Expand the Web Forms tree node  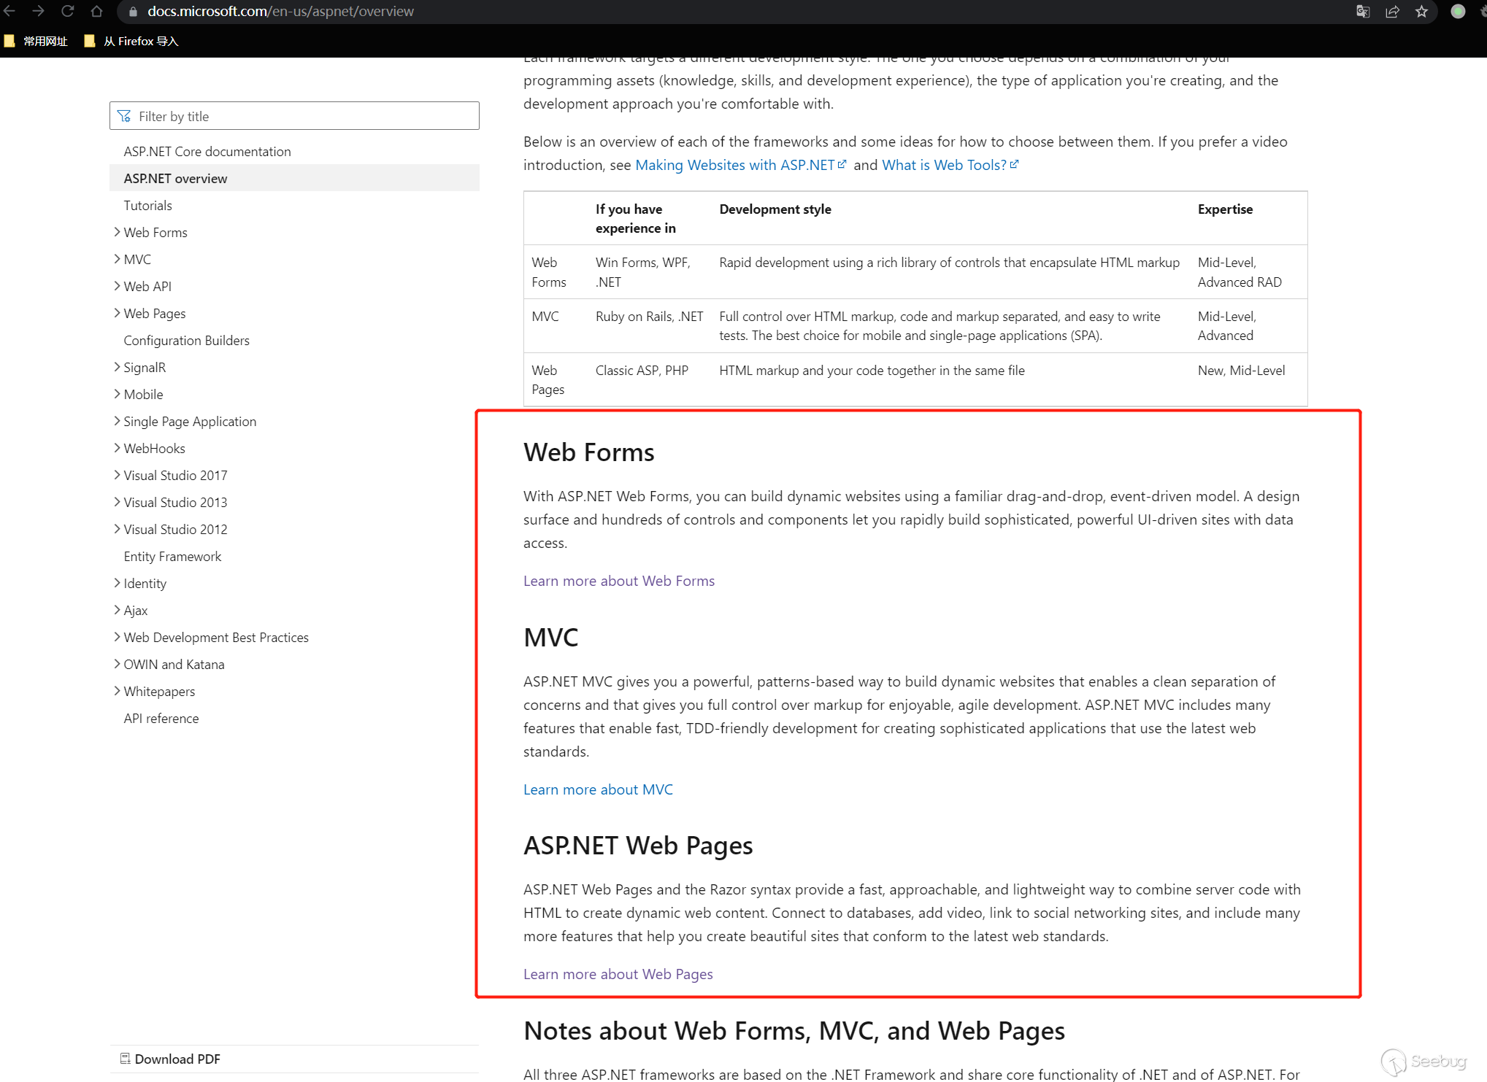[117, 232]
